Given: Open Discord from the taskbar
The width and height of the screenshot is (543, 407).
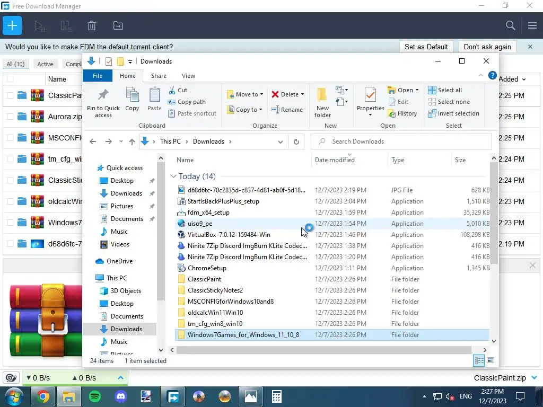Looking at the screenshot, I should point(121,396).
